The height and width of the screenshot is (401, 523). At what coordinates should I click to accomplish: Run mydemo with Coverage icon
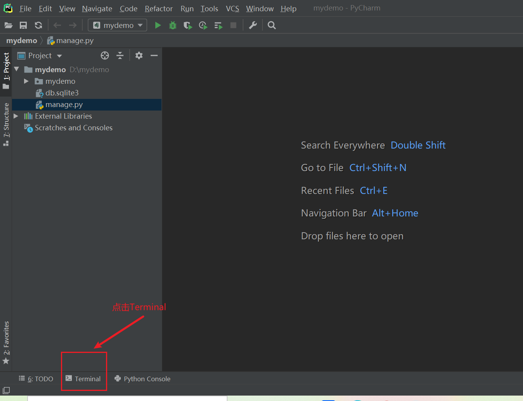(188, 25)
